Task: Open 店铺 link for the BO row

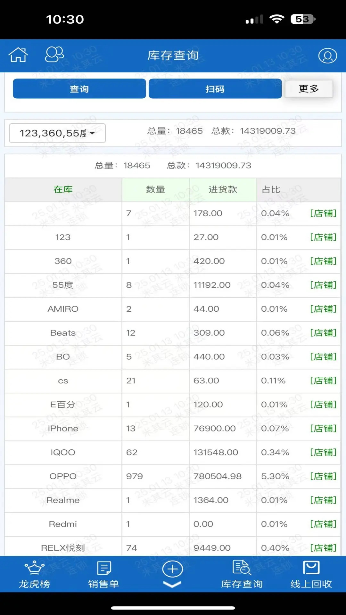Action: click(x=323, y=357)
